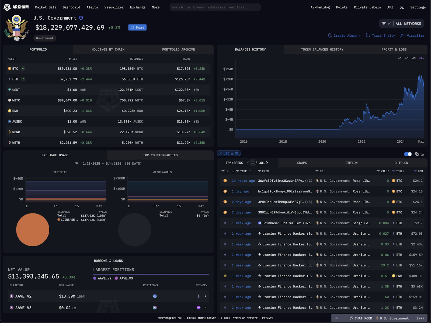This screenshot has height=323, width=431.
Task: Select 1W balance history range
Action: point(399,58)
